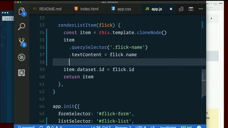Click the synchronize changes icon in status bar
This screenshot has width=228, height=128.
pos(41,127)
